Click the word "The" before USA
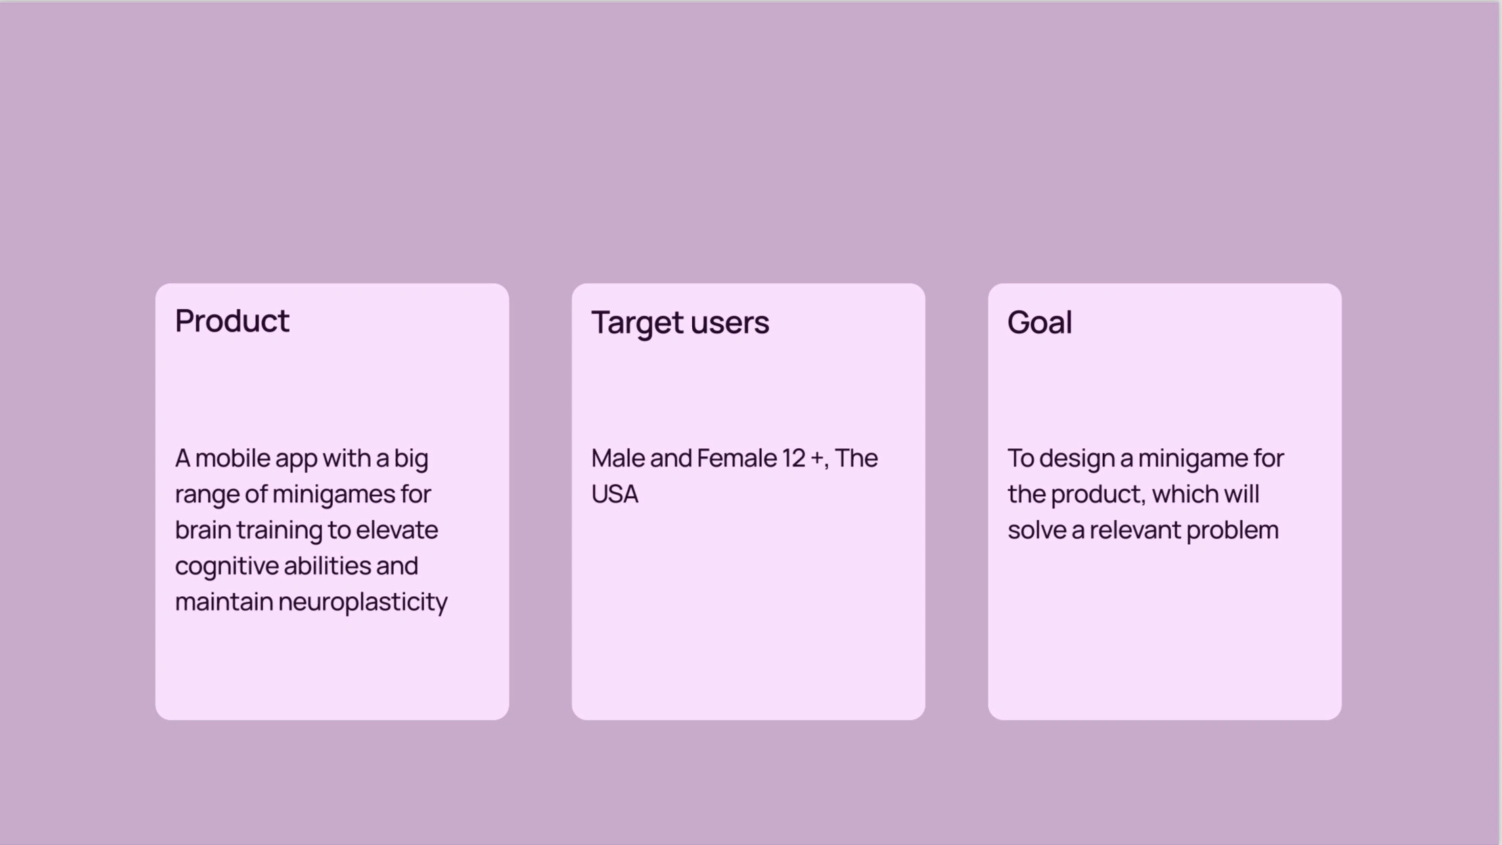The height and width of the screenshot is (845, 1502). point(856,458)
